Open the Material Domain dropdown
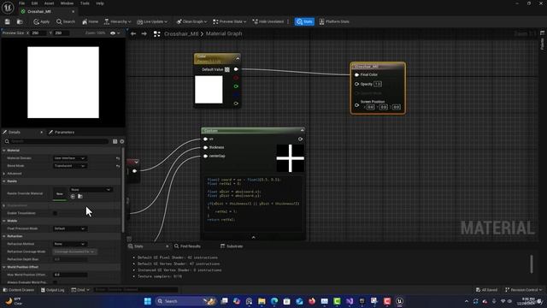 [69, 158]
